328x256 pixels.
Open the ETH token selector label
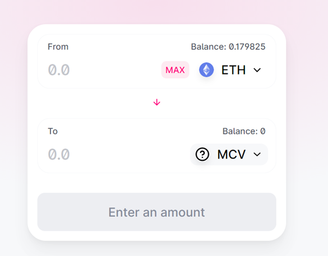pyautogui.click(x=233, y=70)
